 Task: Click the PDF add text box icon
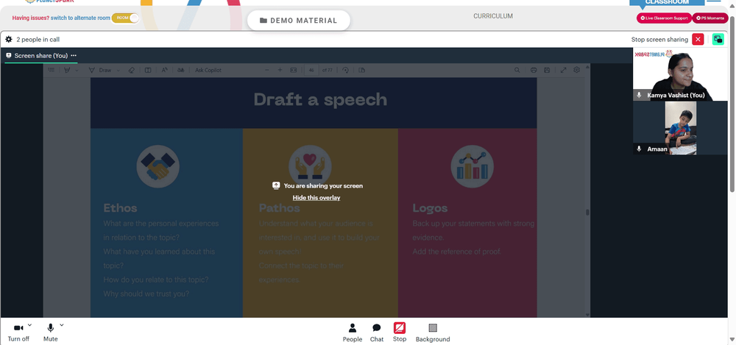click(x=148, y=70)
